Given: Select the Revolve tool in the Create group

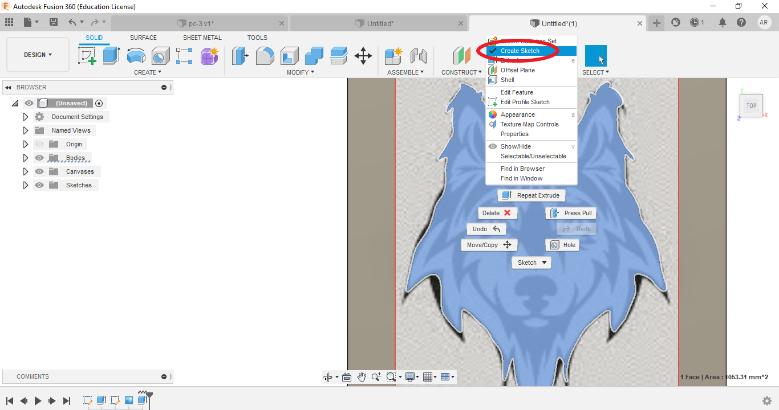Looking at the screenshot, I should [x=136, y=56].
